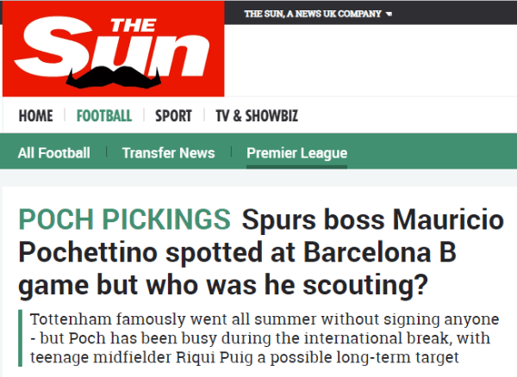Open the SPORT section
Viewport: 517px width, 377px height.
pyautogui.click(x=173, y=116)
